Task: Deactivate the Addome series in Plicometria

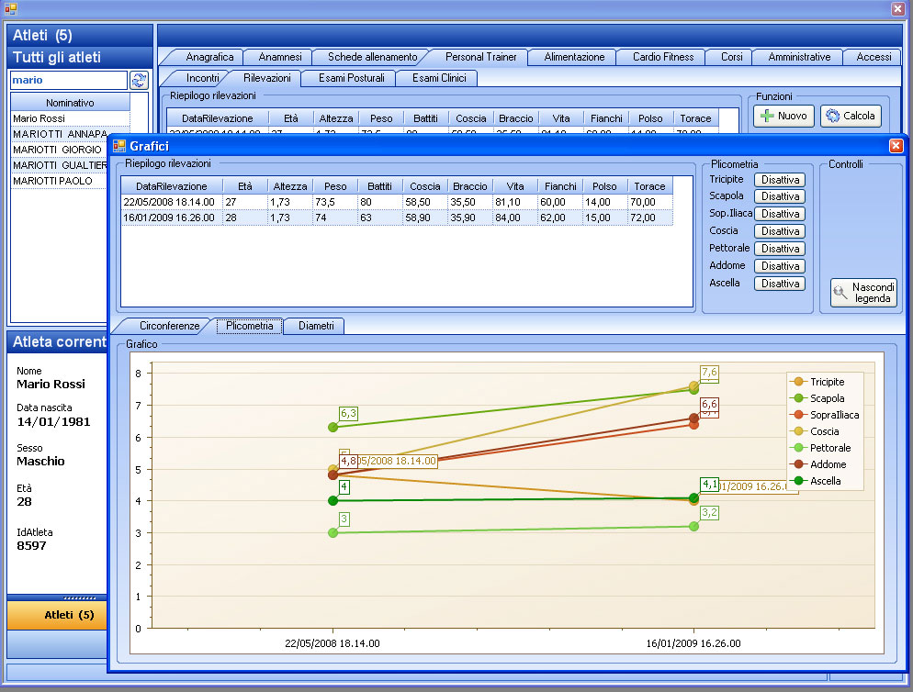Action: coord(780,266)
